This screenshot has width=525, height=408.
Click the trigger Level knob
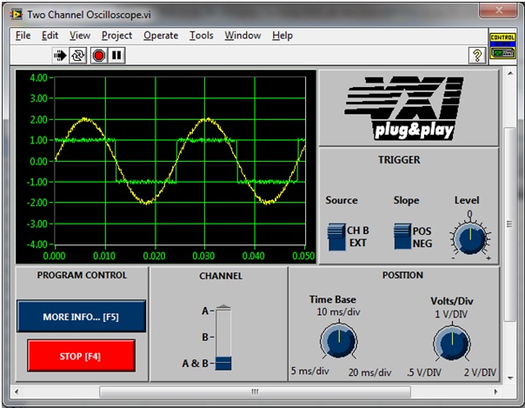(469, 236)
